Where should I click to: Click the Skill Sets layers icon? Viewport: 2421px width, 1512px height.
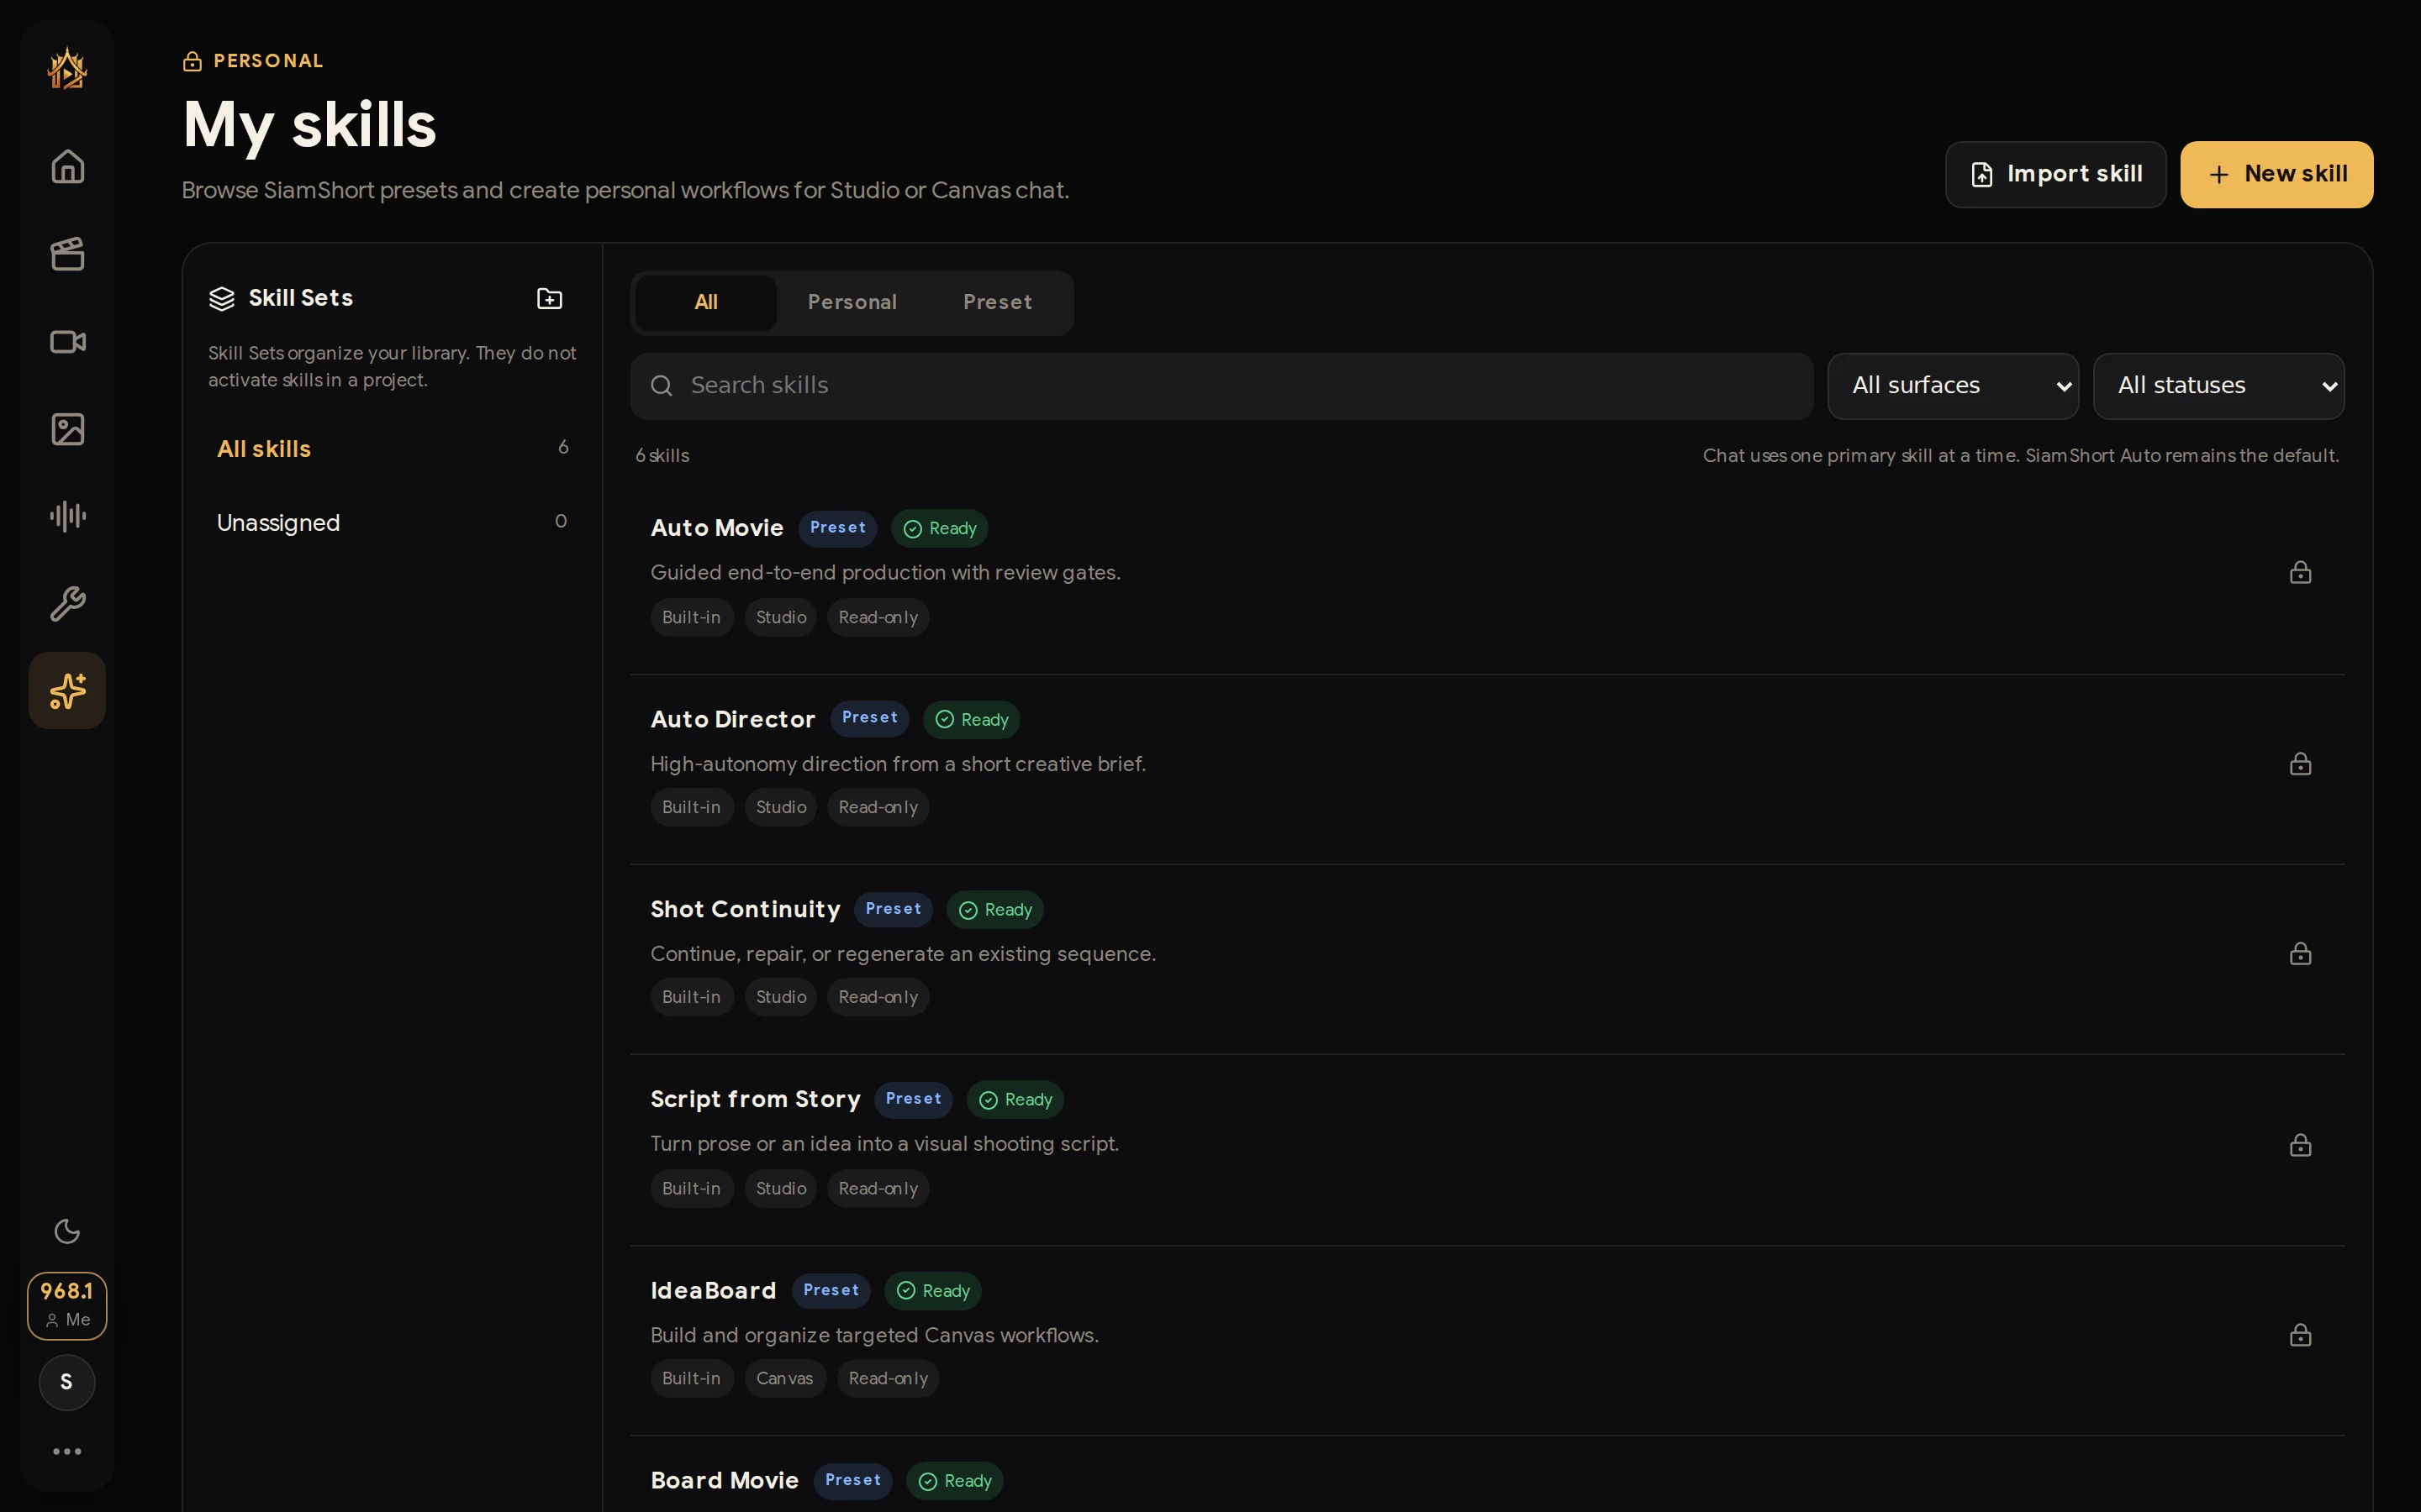click(221, 299)
